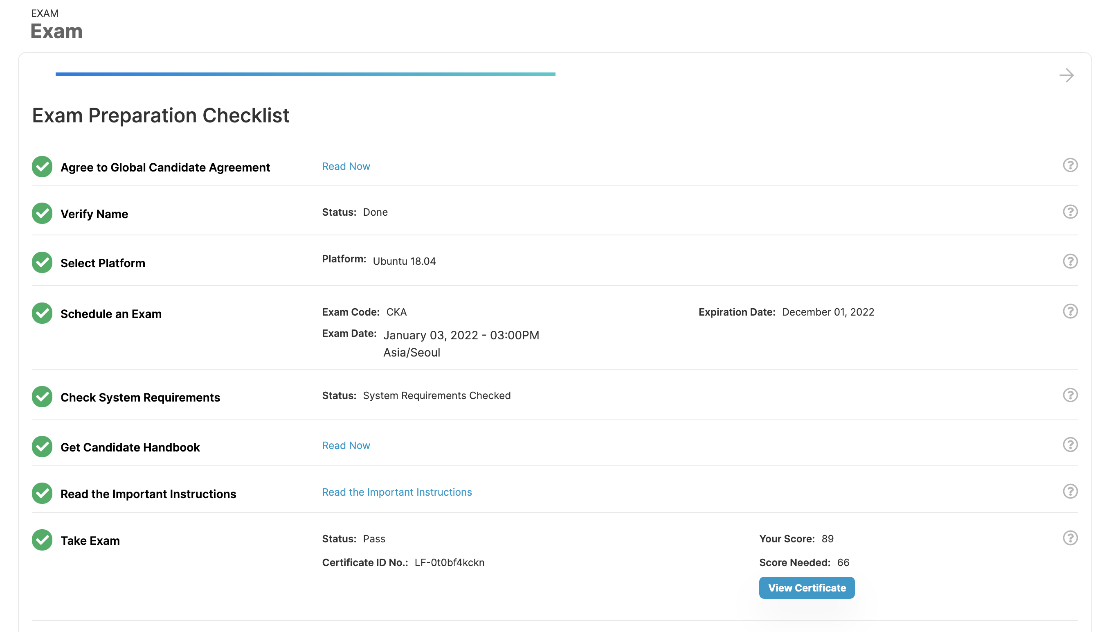Screen dimensions: 1102x632
Task: Open help icon next to Verify Name
Action: coord(1070,212)
